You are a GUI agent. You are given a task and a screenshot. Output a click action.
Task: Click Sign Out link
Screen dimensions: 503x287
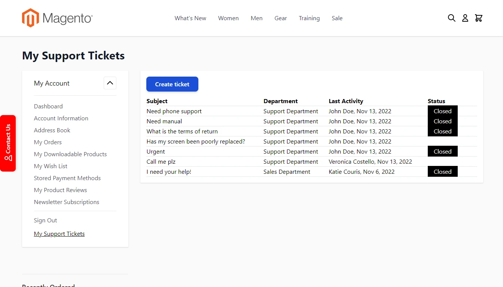(45, 220)
